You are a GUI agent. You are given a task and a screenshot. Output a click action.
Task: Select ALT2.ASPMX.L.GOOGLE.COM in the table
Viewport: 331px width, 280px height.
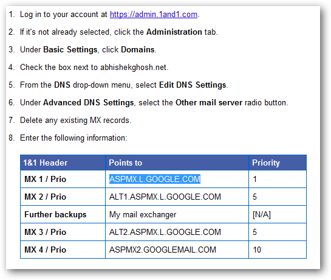tap(165, 232)
